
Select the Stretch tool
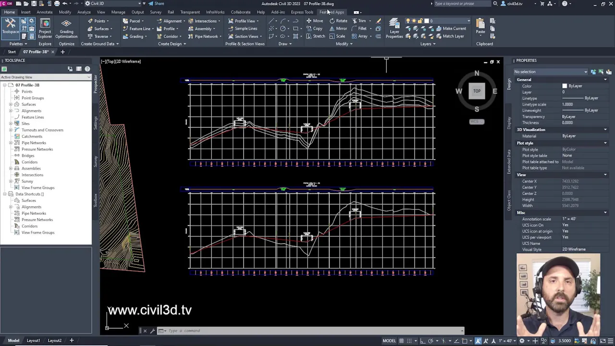click(316, 36)
